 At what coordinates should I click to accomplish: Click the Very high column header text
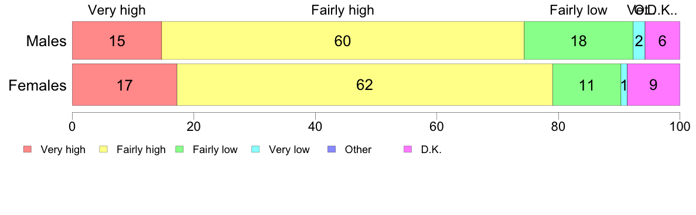click(117, 10)
